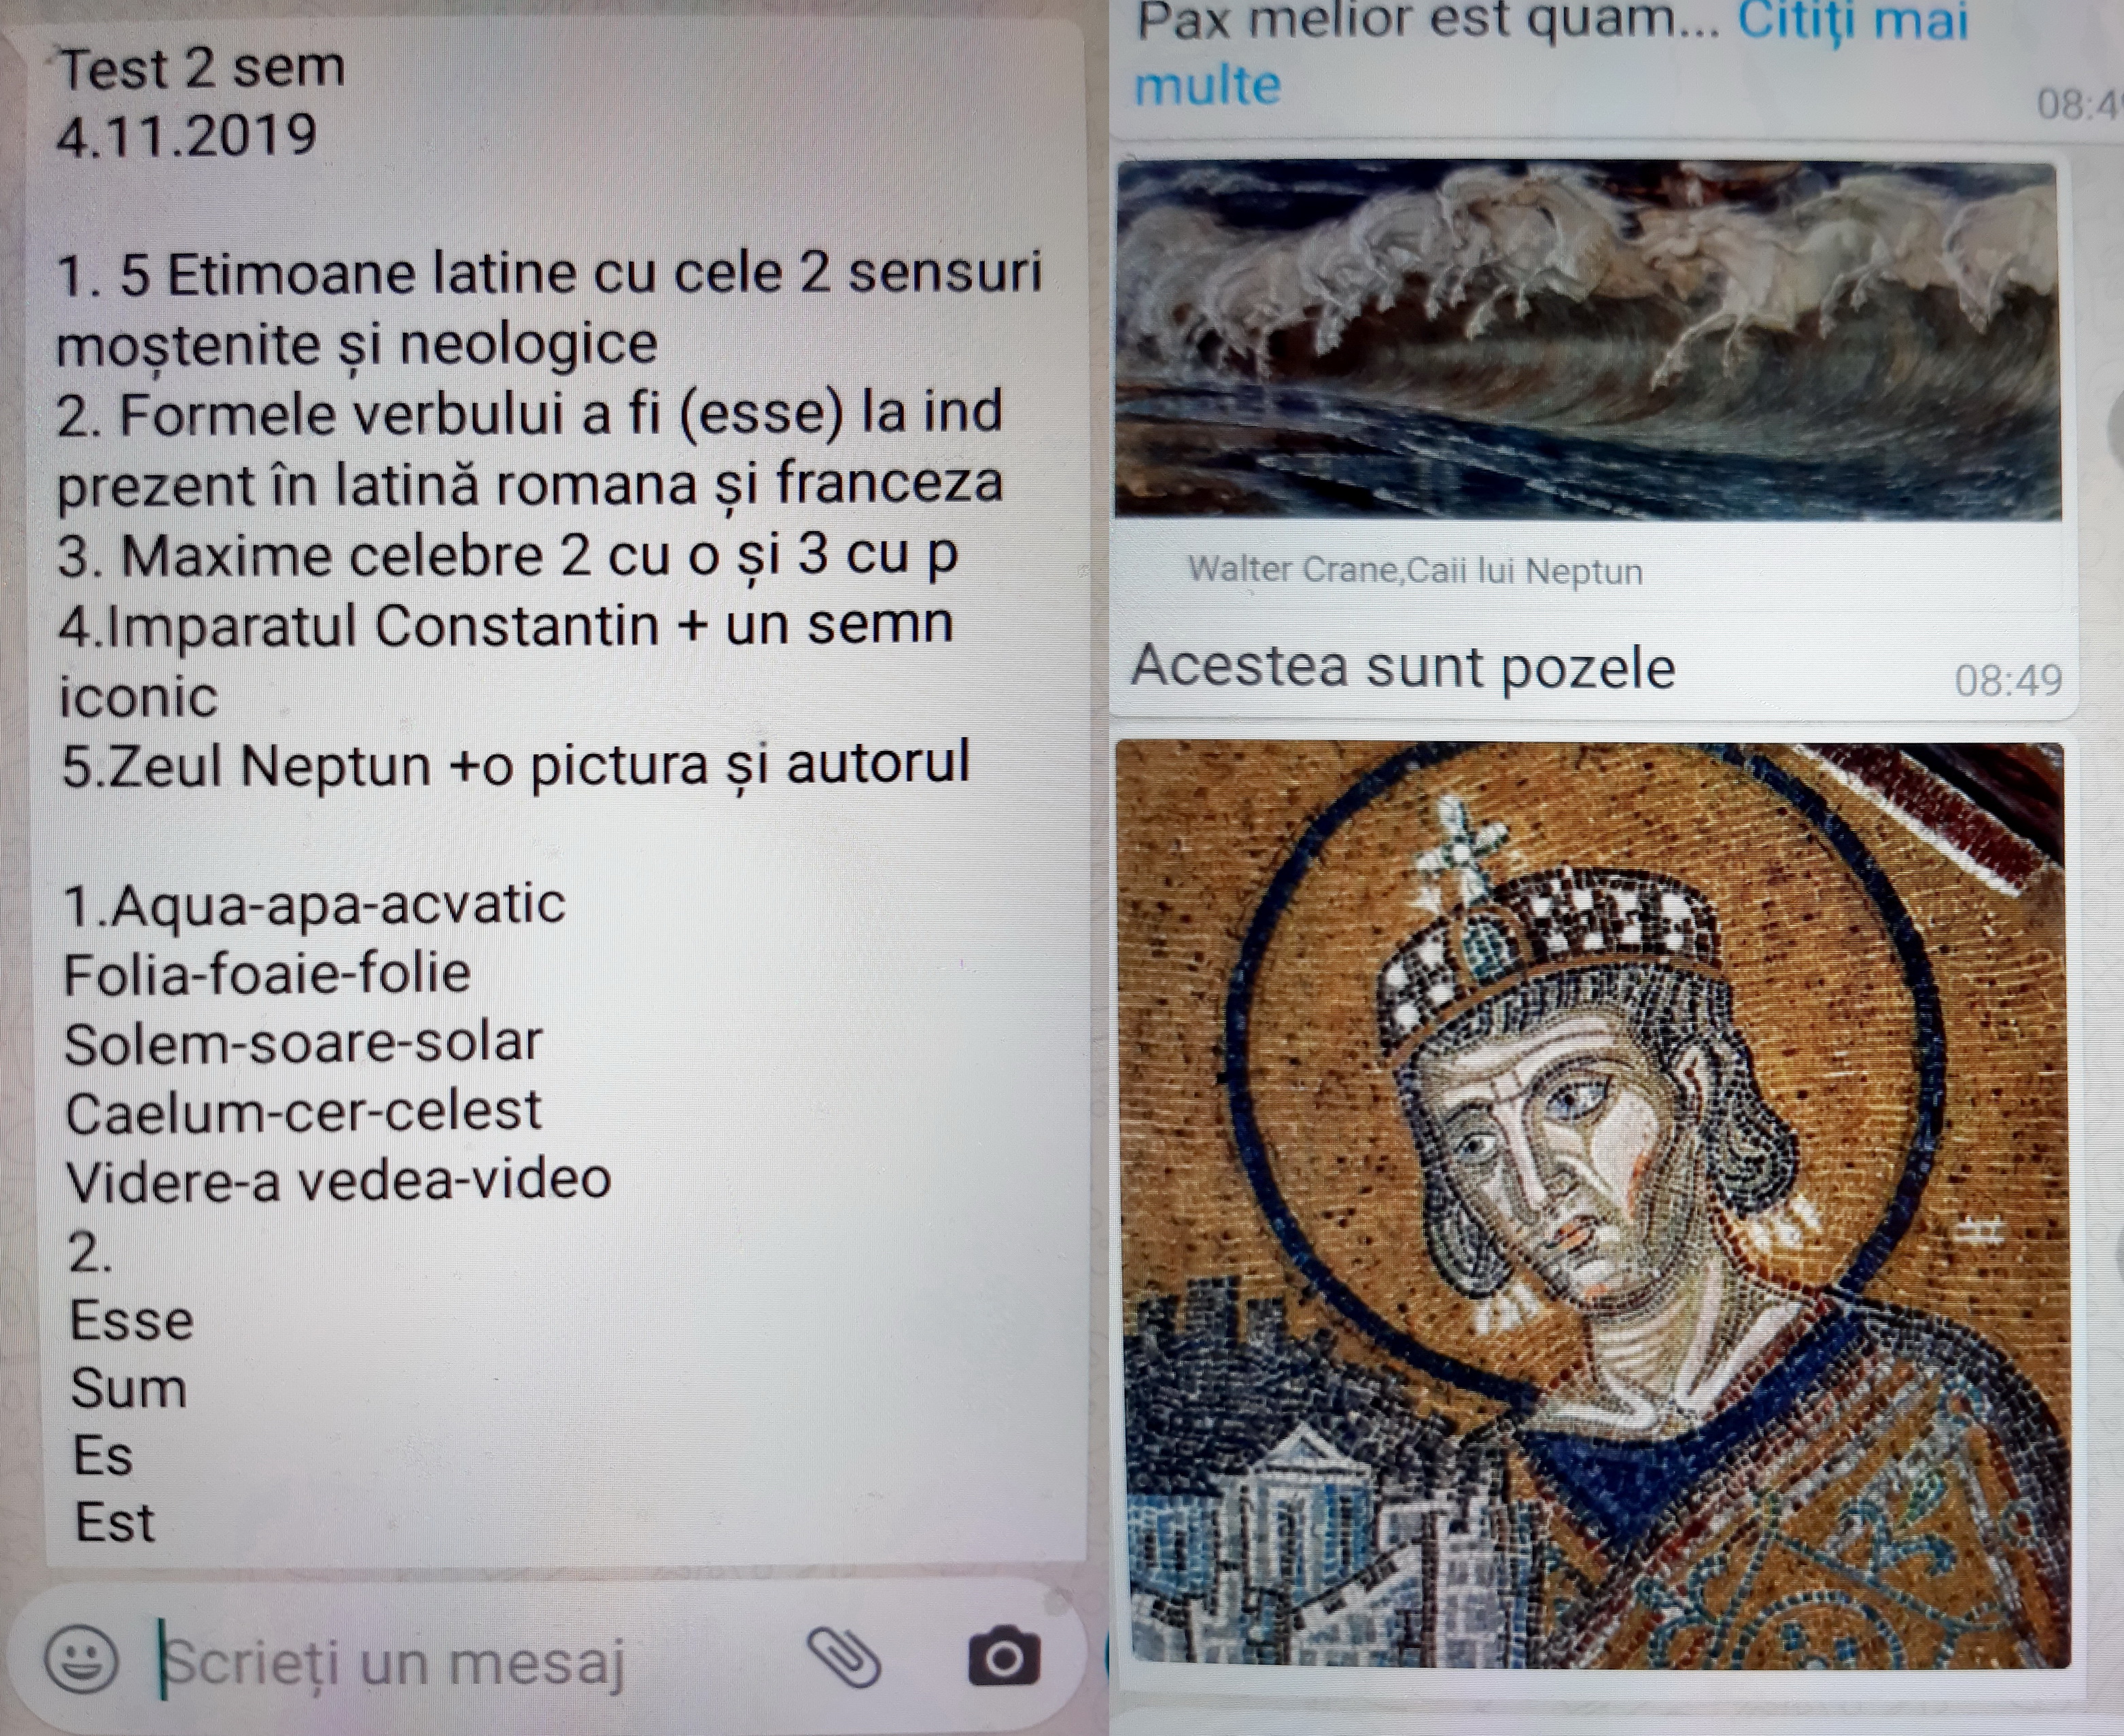This screenshot has width=2124, height=1736.
Task: Click the date line '4.11.2019'
Action: 187,135
